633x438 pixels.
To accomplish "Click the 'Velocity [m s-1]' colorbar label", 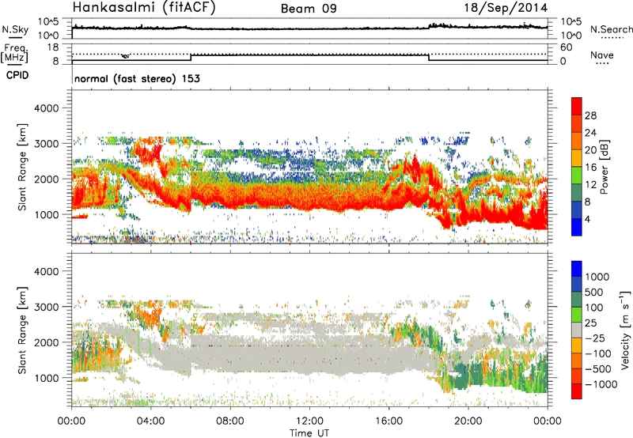I will pos(625,330).
